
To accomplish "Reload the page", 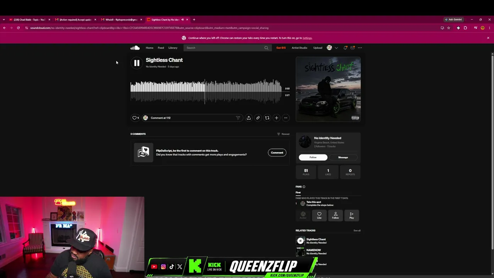I will pyautogui.click(x=18, y=28).
